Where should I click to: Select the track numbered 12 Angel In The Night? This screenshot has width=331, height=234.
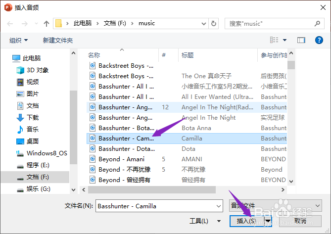tap(187, 107)
